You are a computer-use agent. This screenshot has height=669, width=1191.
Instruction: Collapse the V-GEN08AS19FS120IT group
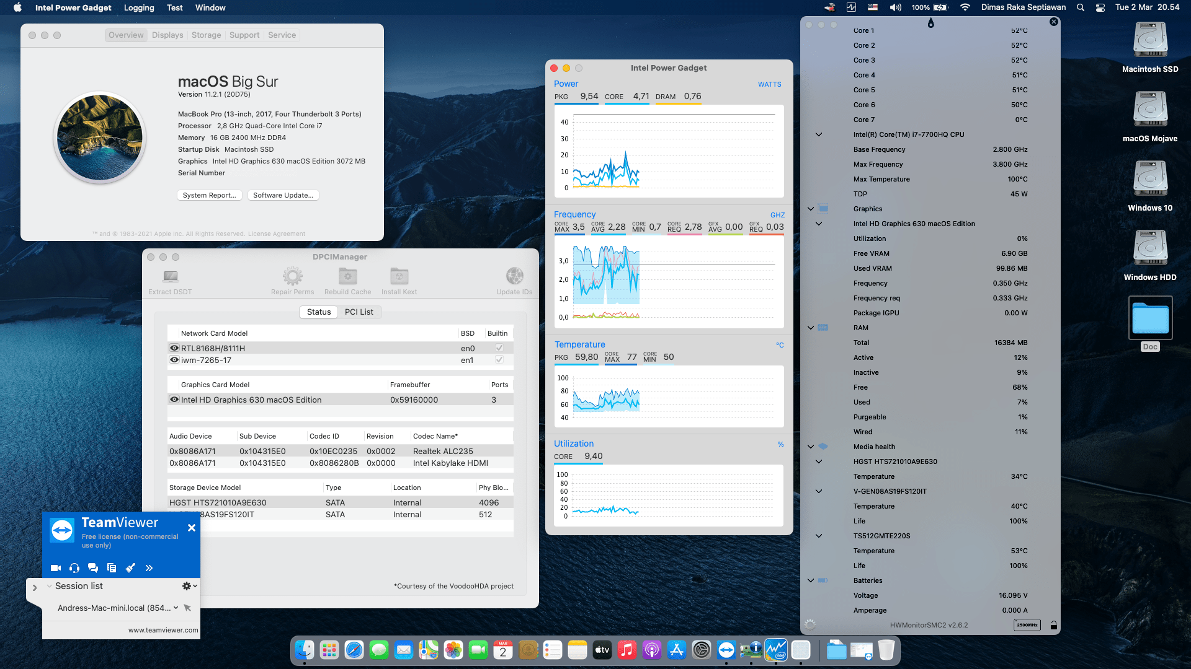click(x=819, y=491)
